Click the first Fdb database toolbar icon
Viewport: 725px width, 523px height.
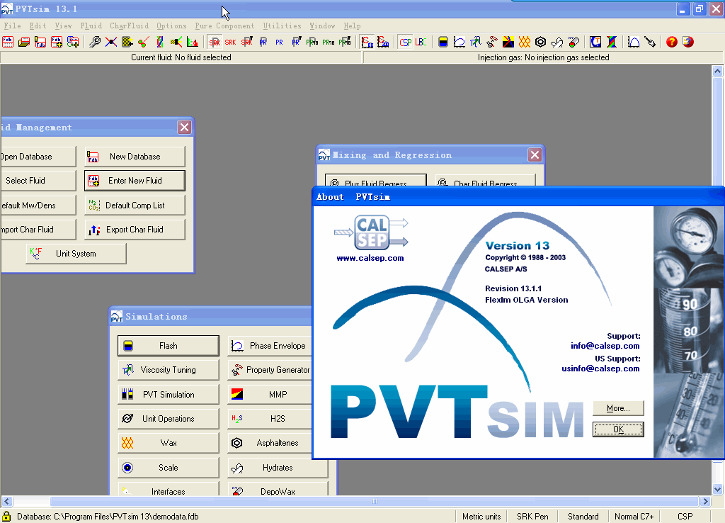[x=8, y=42]
